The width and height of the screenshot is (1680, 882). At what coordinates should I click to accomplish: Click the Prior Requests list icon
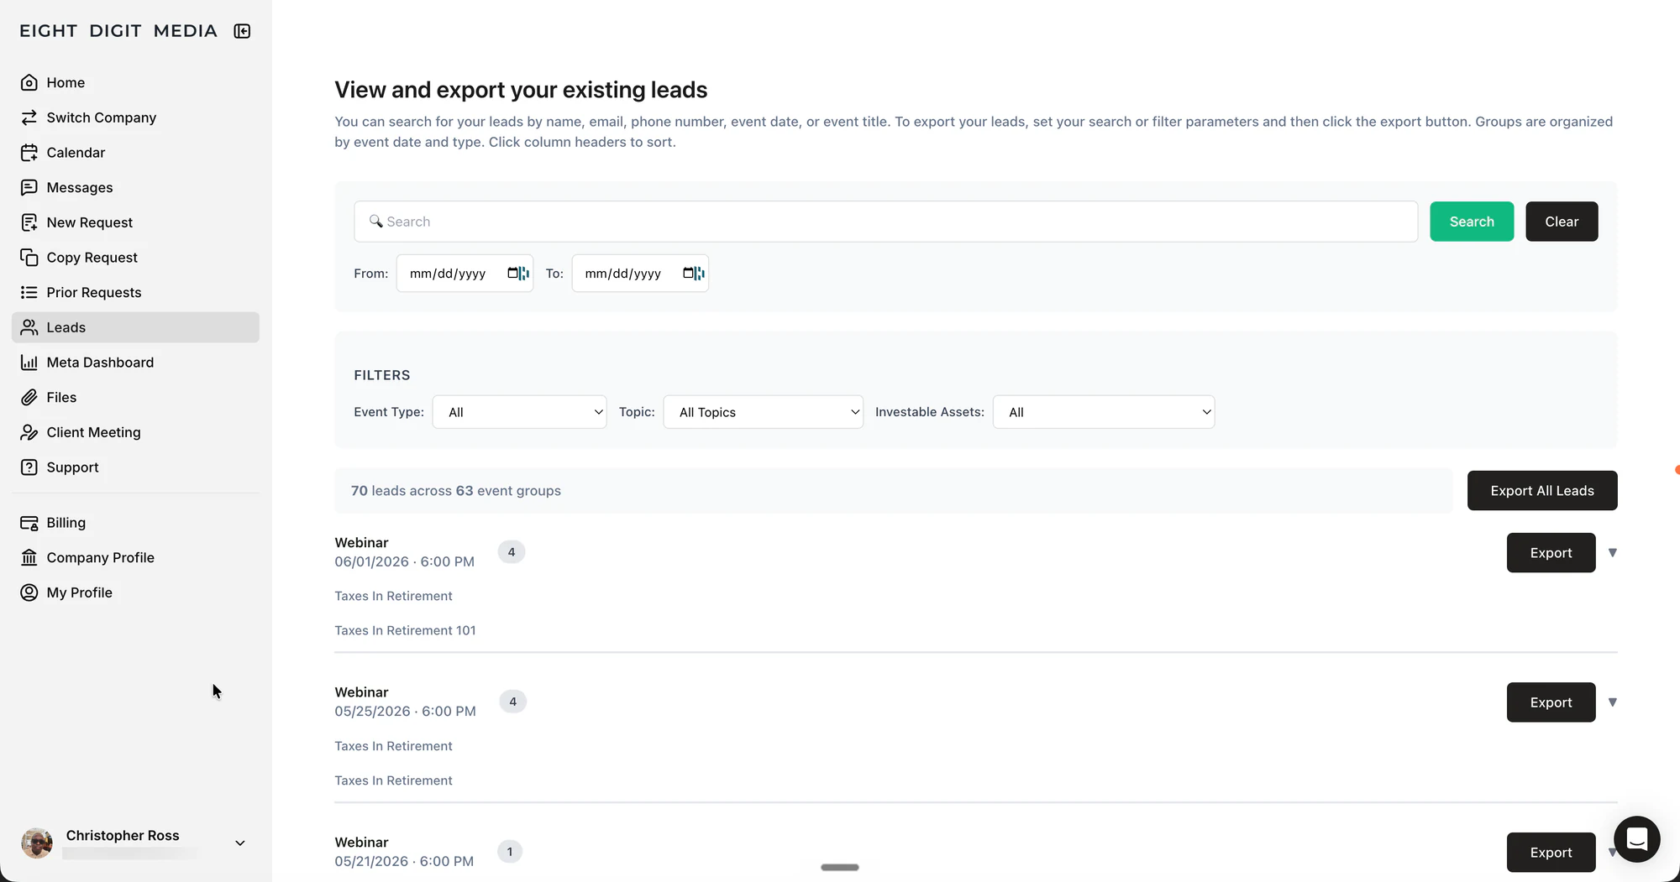coord(29,292)
